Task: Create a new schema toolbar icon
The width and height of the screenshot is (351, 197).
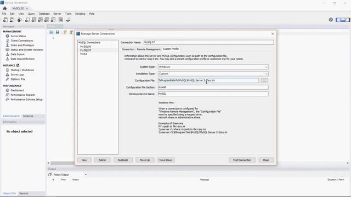Action: coord(27,20)
